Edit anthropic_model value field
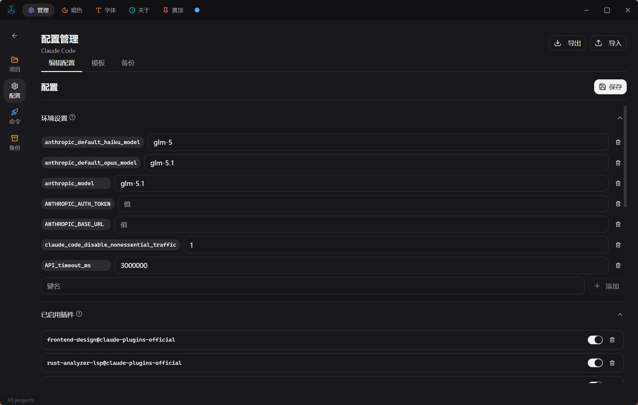 coord(362,184)
